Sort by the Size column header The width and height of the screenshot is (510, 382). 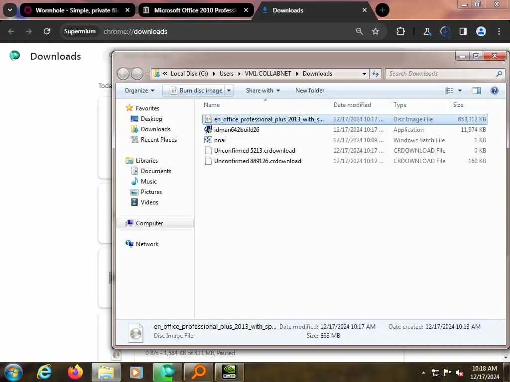(x=469, y=104)
